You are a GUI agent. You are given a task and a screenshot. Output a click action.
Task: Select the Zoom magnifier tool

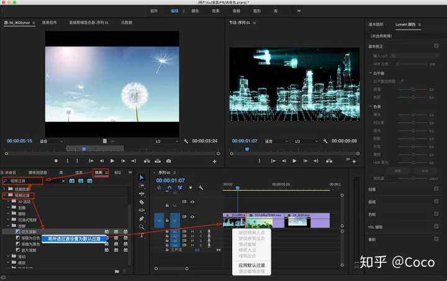pyautogui.click(x=142, y=227)
